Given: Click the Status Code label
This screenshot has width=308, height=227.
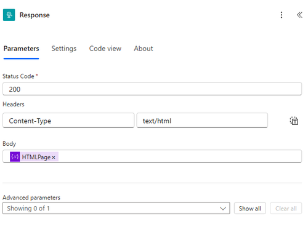Looking at the screenshot, I should [x=18, y=76].
